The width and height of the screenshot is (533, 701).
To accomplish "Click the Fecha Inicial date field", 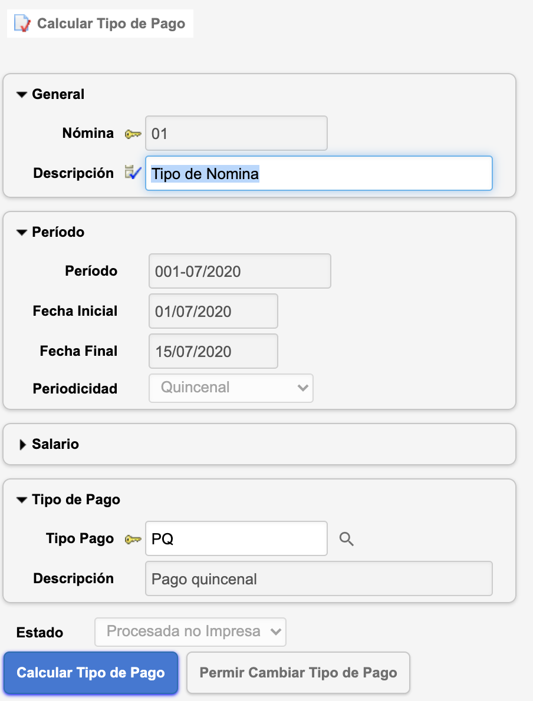I will [x=213, y=311].
